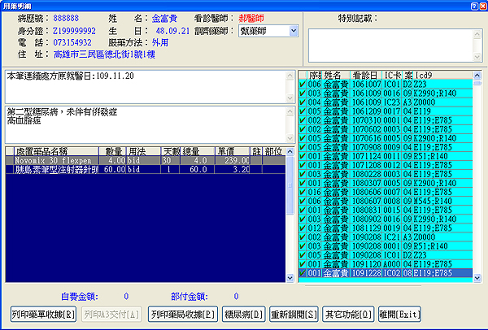Select the Novomix 30 flexpen drug row
The width and height of the screenshot is (488, 330).
point(55,161)
